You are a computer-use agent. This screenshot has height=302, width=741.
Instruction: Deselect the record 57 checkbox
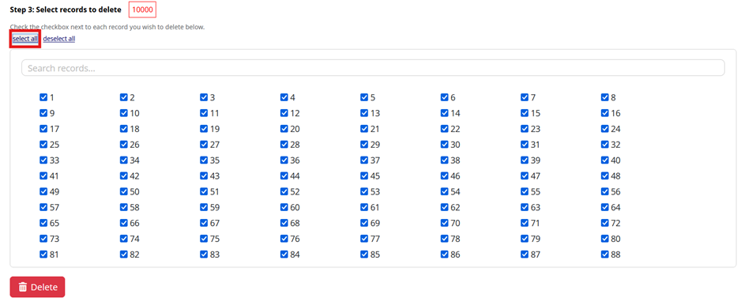[43, 207]
